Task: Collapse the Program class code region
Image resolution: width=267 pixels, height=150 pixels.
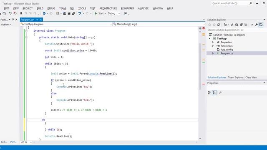Action: point(26,31)
